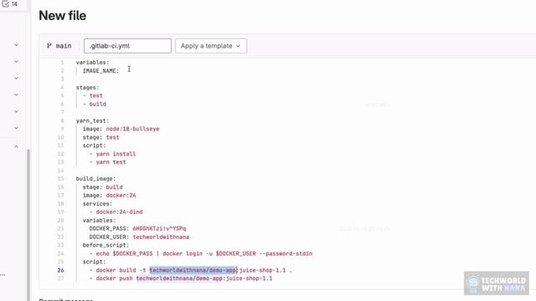
Task: Click the main branch label
Action: [64, 46]
